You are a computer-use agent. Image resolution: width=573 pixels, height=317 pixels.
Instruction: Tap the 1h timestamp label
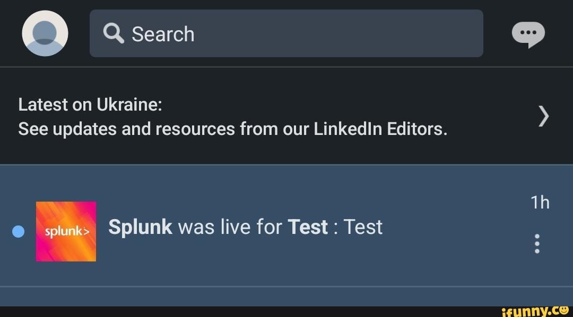[541, 202]
